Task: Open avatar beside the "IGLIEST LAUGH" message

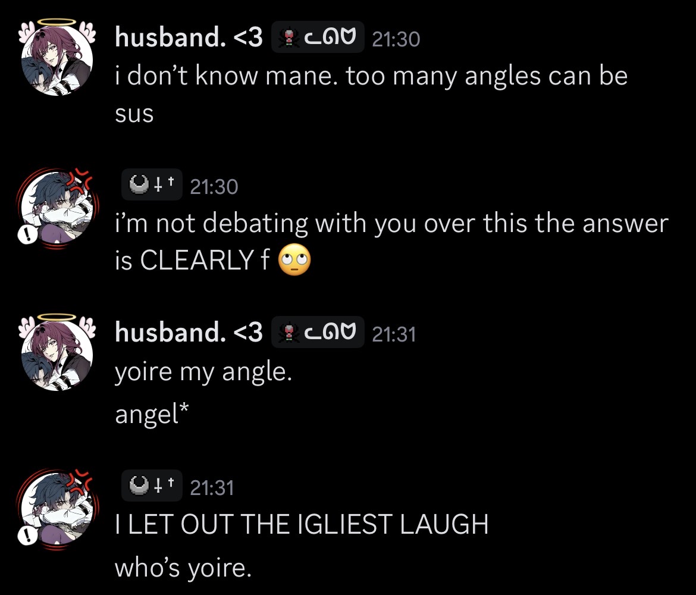Action: (57, 509)
